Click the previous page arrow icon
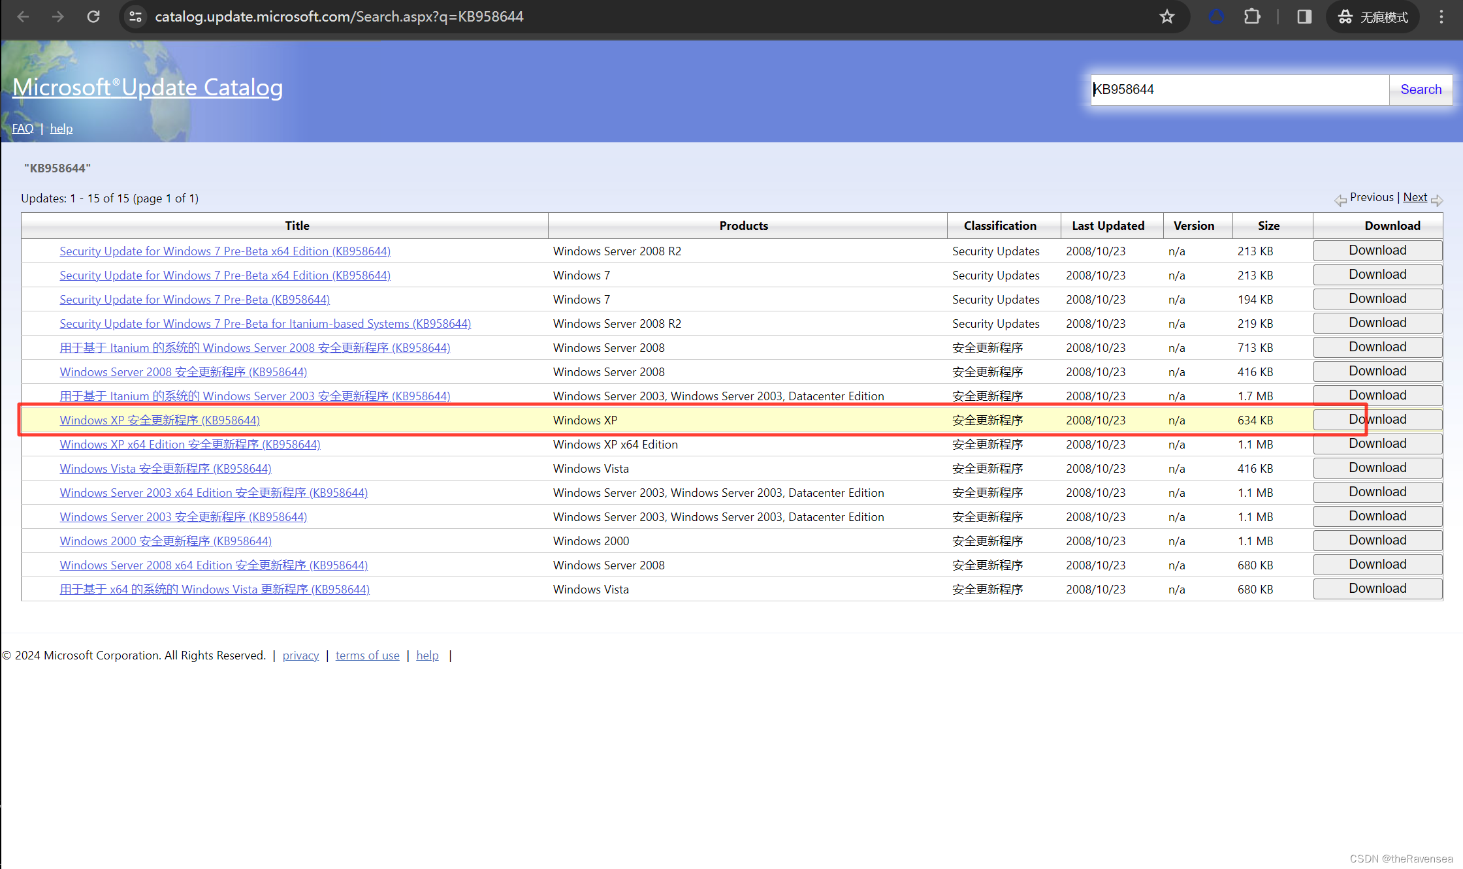Screen dimensions: 1463x869 coord(1340,200)
